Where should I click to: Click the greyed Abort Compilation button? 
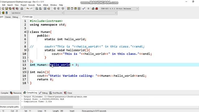[10, 98]
